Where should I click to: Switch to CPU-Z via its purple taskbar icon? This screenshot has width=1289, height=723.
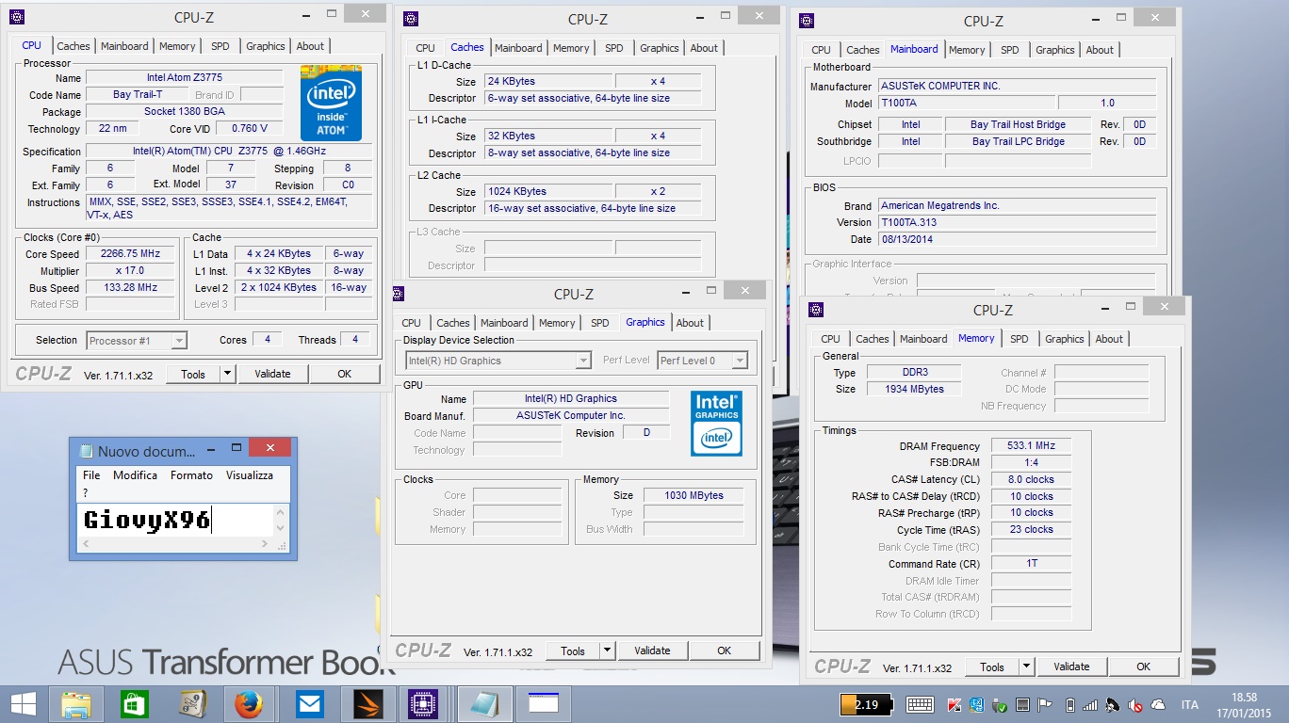[x=424, y=704]
